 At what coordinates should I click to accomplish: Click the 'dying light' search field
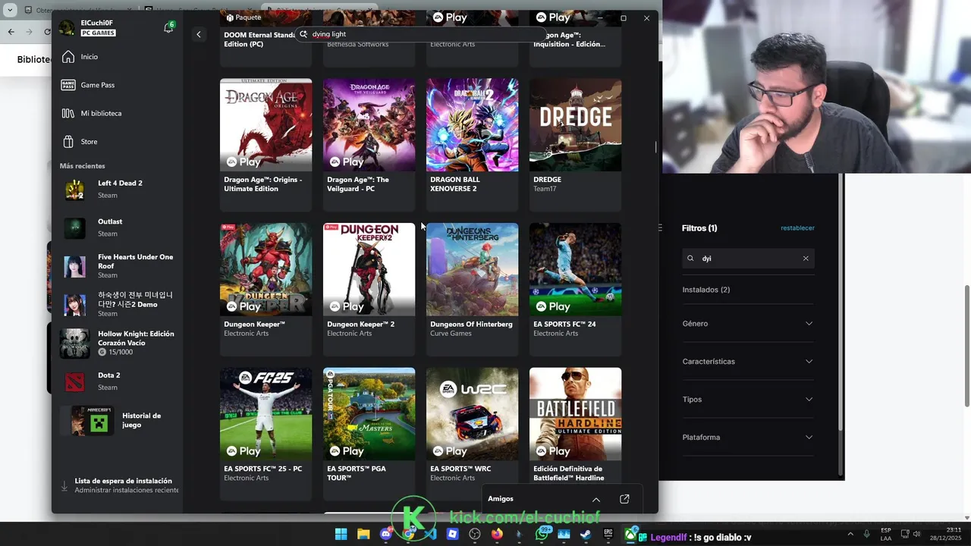pyautogui.click(x=421, y=34)
